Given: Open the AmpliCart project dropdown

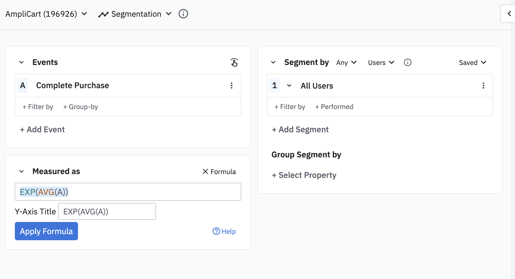Looking at the screenshot, I should [46, 14].
